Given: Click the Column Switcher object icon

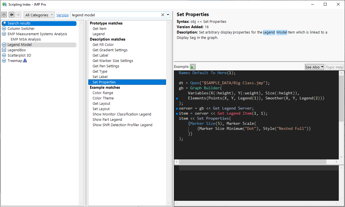Looking at the screenshot, I should click(4, 28).
